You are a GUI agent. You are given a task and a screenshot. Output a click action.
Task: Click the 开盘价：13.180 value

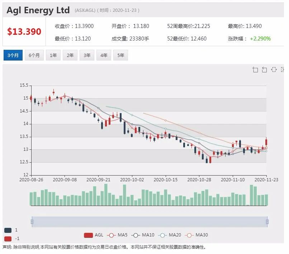click(130, 26)
